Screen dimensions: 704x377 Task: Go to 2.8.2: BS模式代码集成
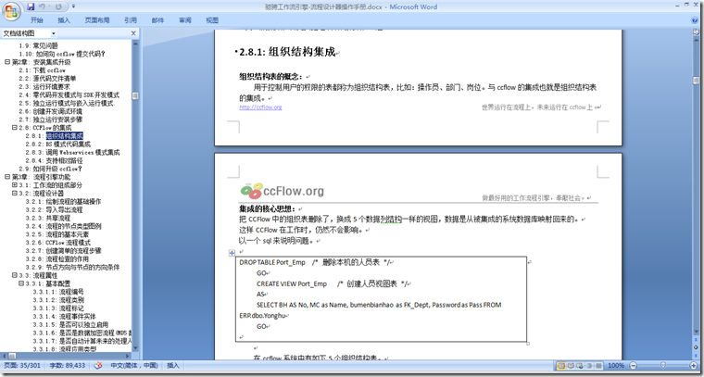point(58,145)
